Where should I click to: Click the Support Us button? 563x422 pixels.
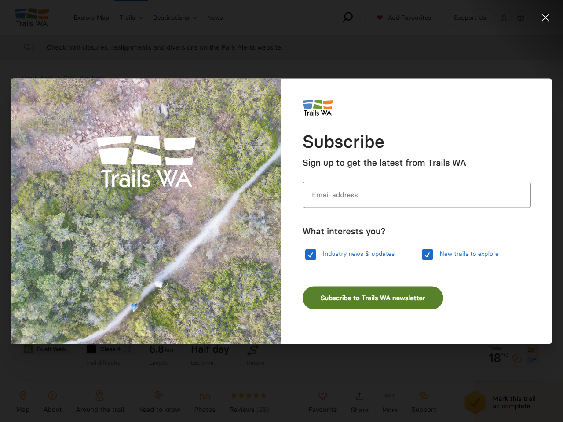coord(469,18)
